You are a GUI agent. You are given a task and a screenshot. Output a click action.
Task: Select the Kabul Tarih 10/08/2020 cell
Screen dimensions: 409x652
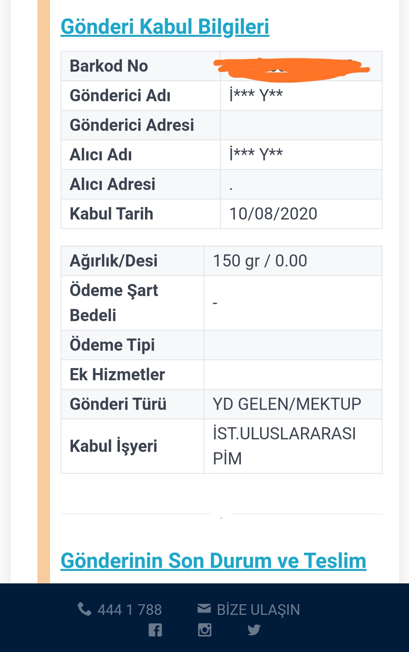click(301, 214)
